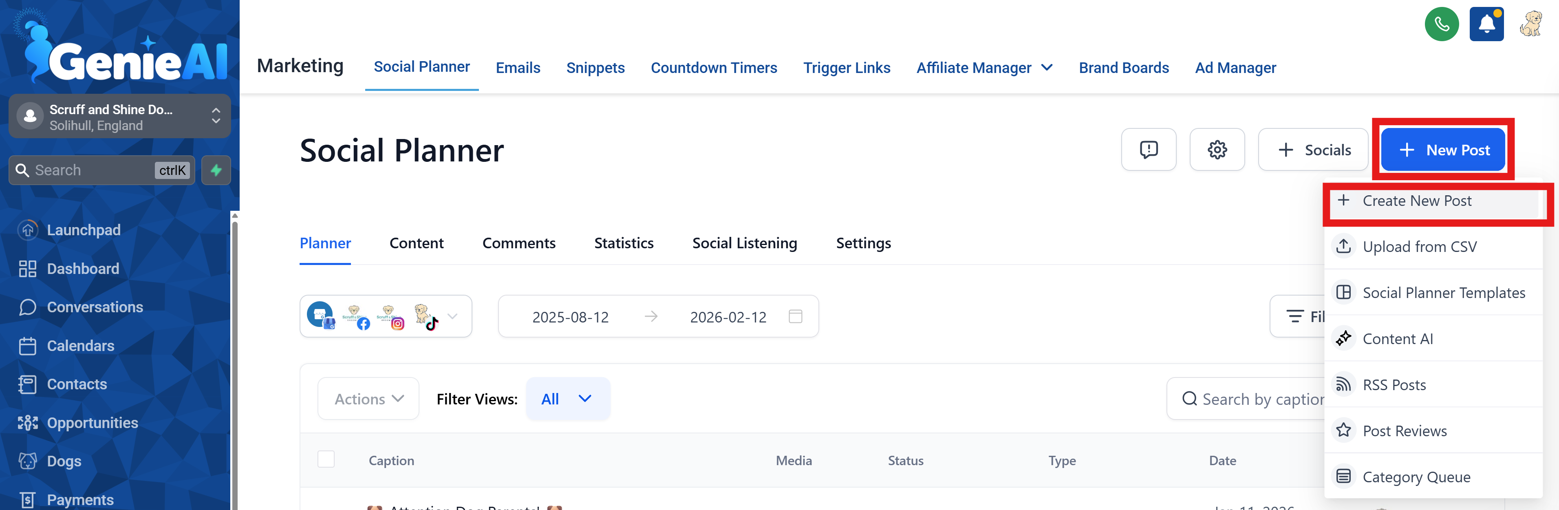
Task: Open the Actions dropdown
Action: click(x=367, y=398)
